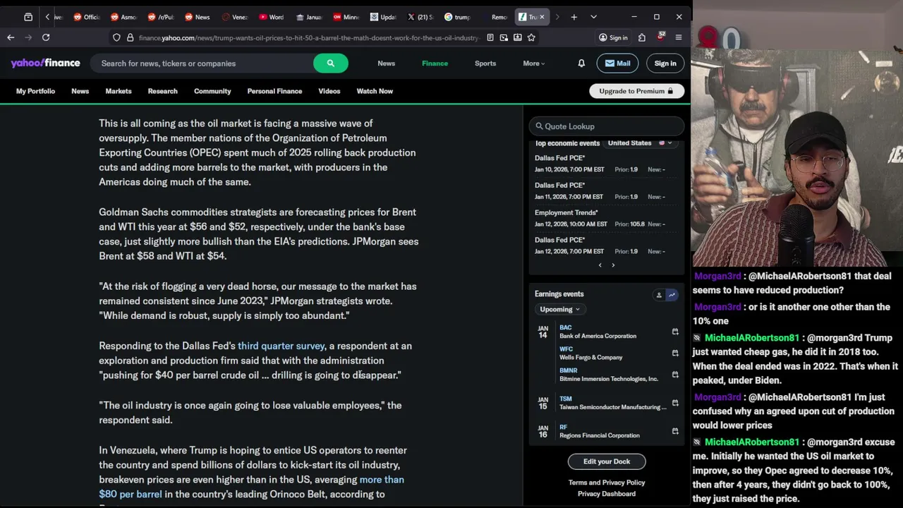Screen dimensions: 903x508
Task: Switch to the YouTube Word browser tab
Action: coord(272,17)
